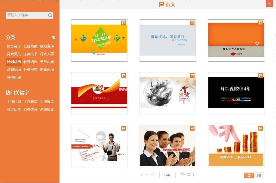This screenshot has height=183, width=276.
Task: Click the PPT badge on the coins template
Action: tap(261, 128)
